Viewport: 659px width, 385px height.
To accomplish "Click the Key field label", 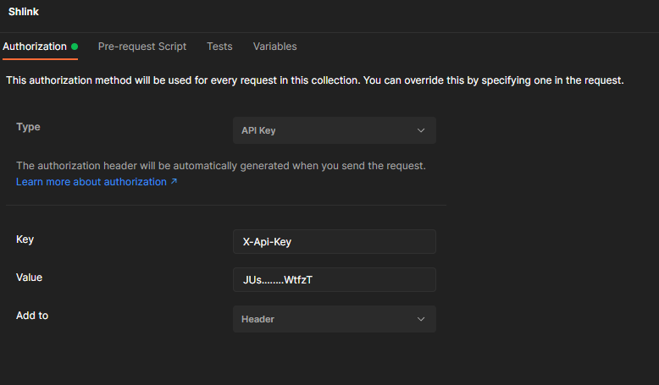I will tap(25, 239).
